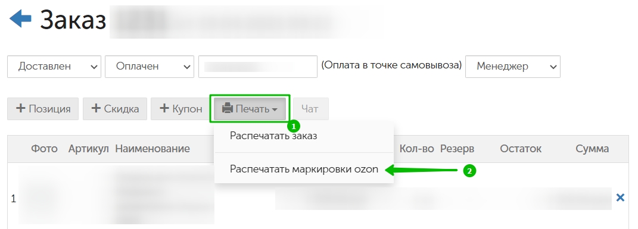Click the Кол-во column header
The width and height of the screenshot is (638, 229).
[416, 149]
